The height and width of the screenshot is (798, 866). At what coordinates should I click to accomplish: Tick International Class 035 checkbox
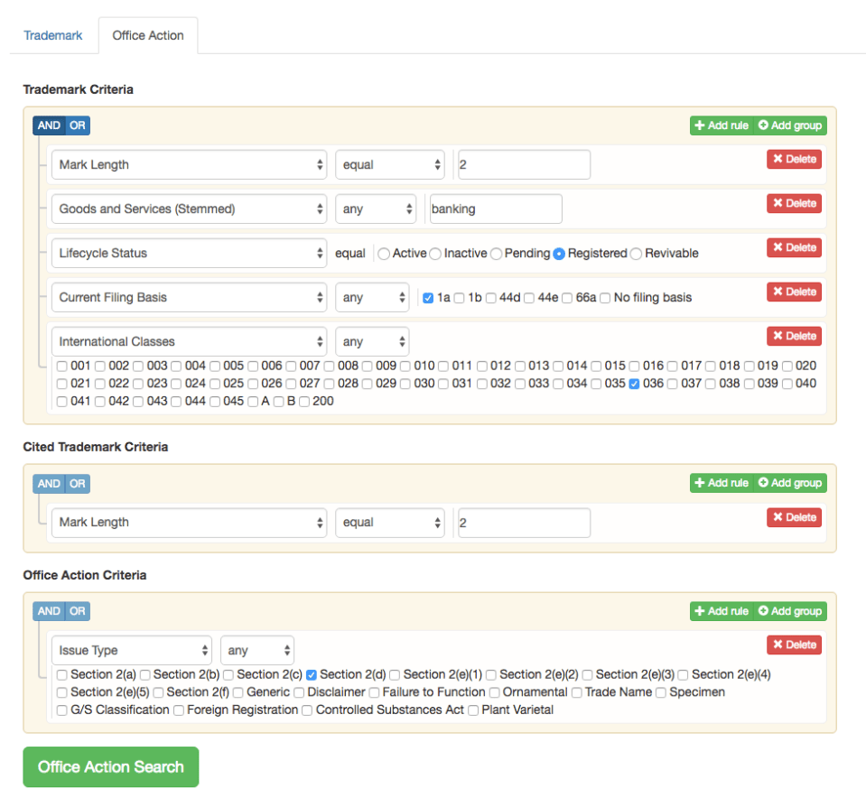[597, 385]
